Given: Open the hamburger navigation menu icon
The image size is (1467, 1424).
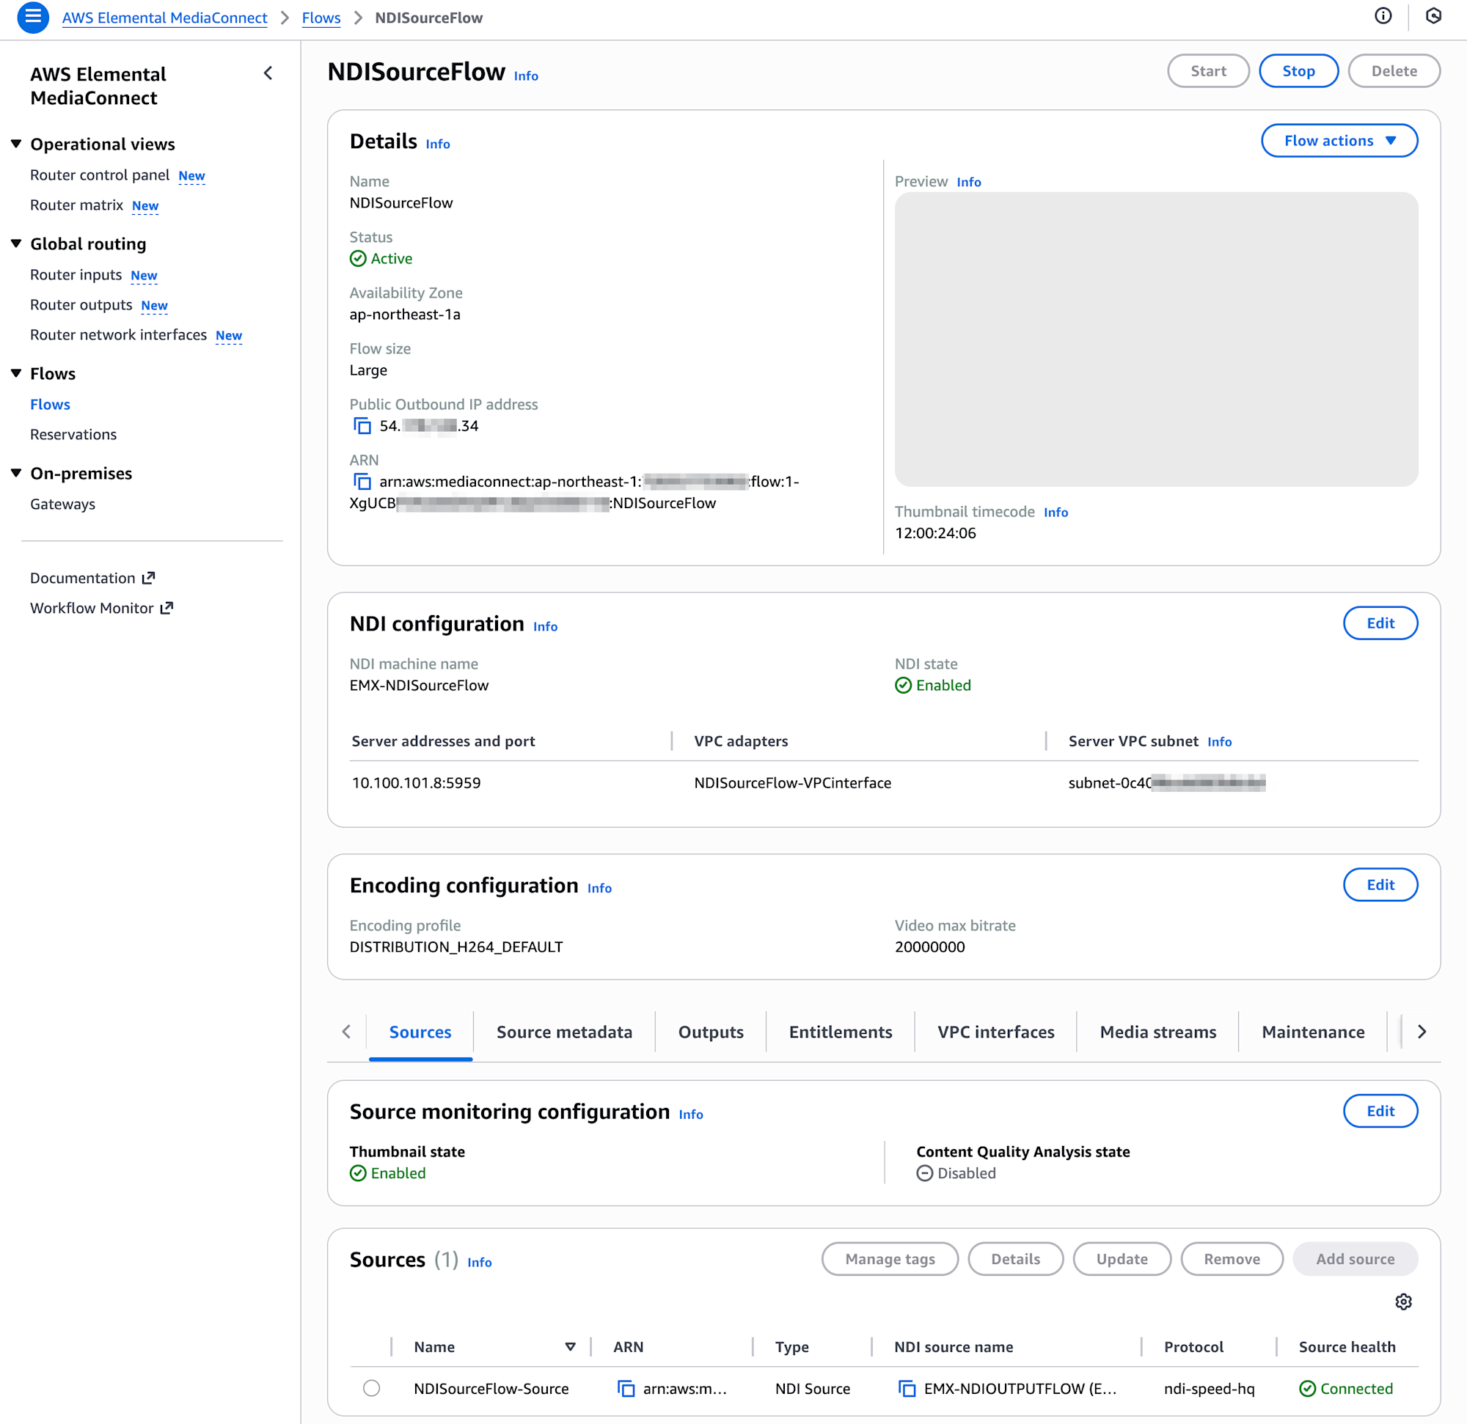Looking at the screenshot, I should (33, 17).
